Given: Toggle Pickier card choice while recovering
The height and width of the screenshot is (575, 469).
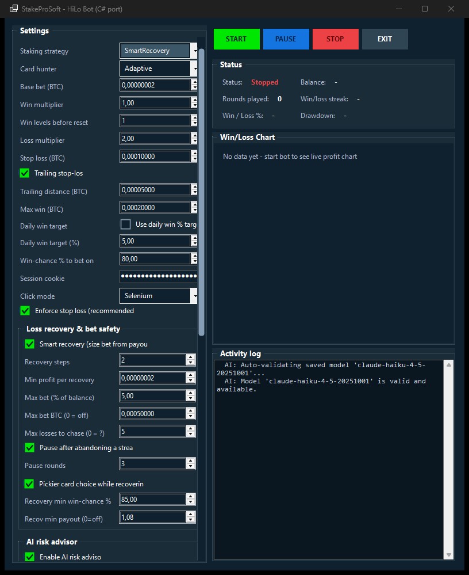Looking at the screenshot, I should click(x=29, y=483).
